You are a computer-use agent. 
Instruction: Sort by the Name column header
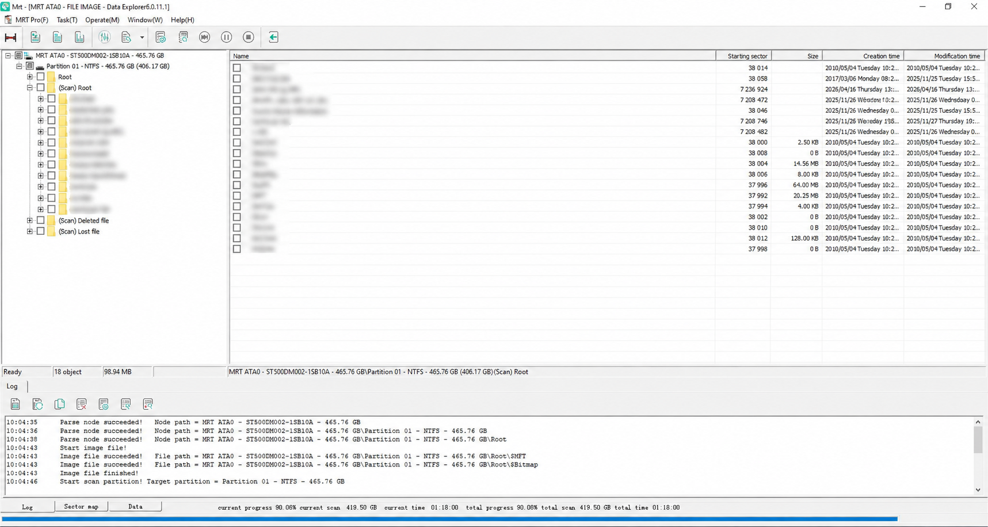472,56
